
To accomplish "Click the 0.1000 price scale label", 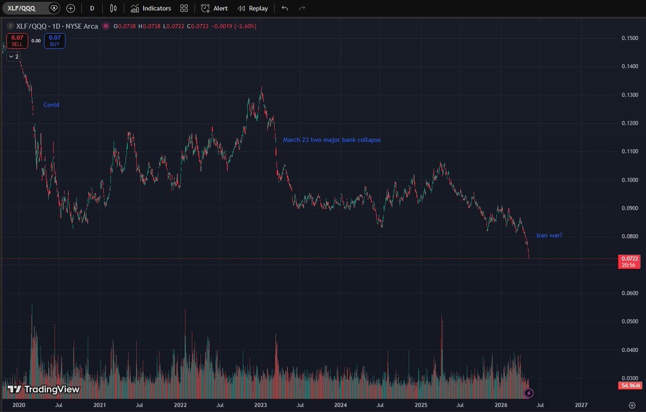I will tap(629, 180).
